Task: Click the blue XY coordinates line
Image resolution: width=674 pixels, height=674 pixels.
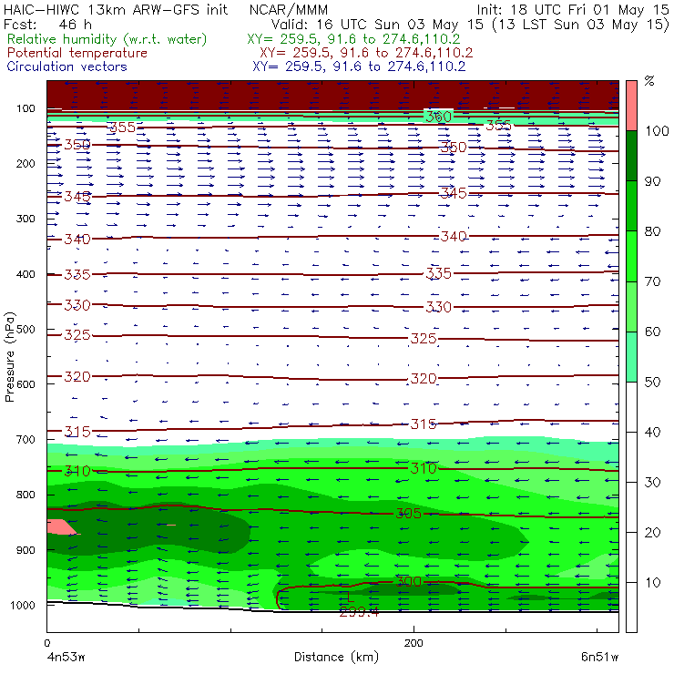Action: coord(359,66)
